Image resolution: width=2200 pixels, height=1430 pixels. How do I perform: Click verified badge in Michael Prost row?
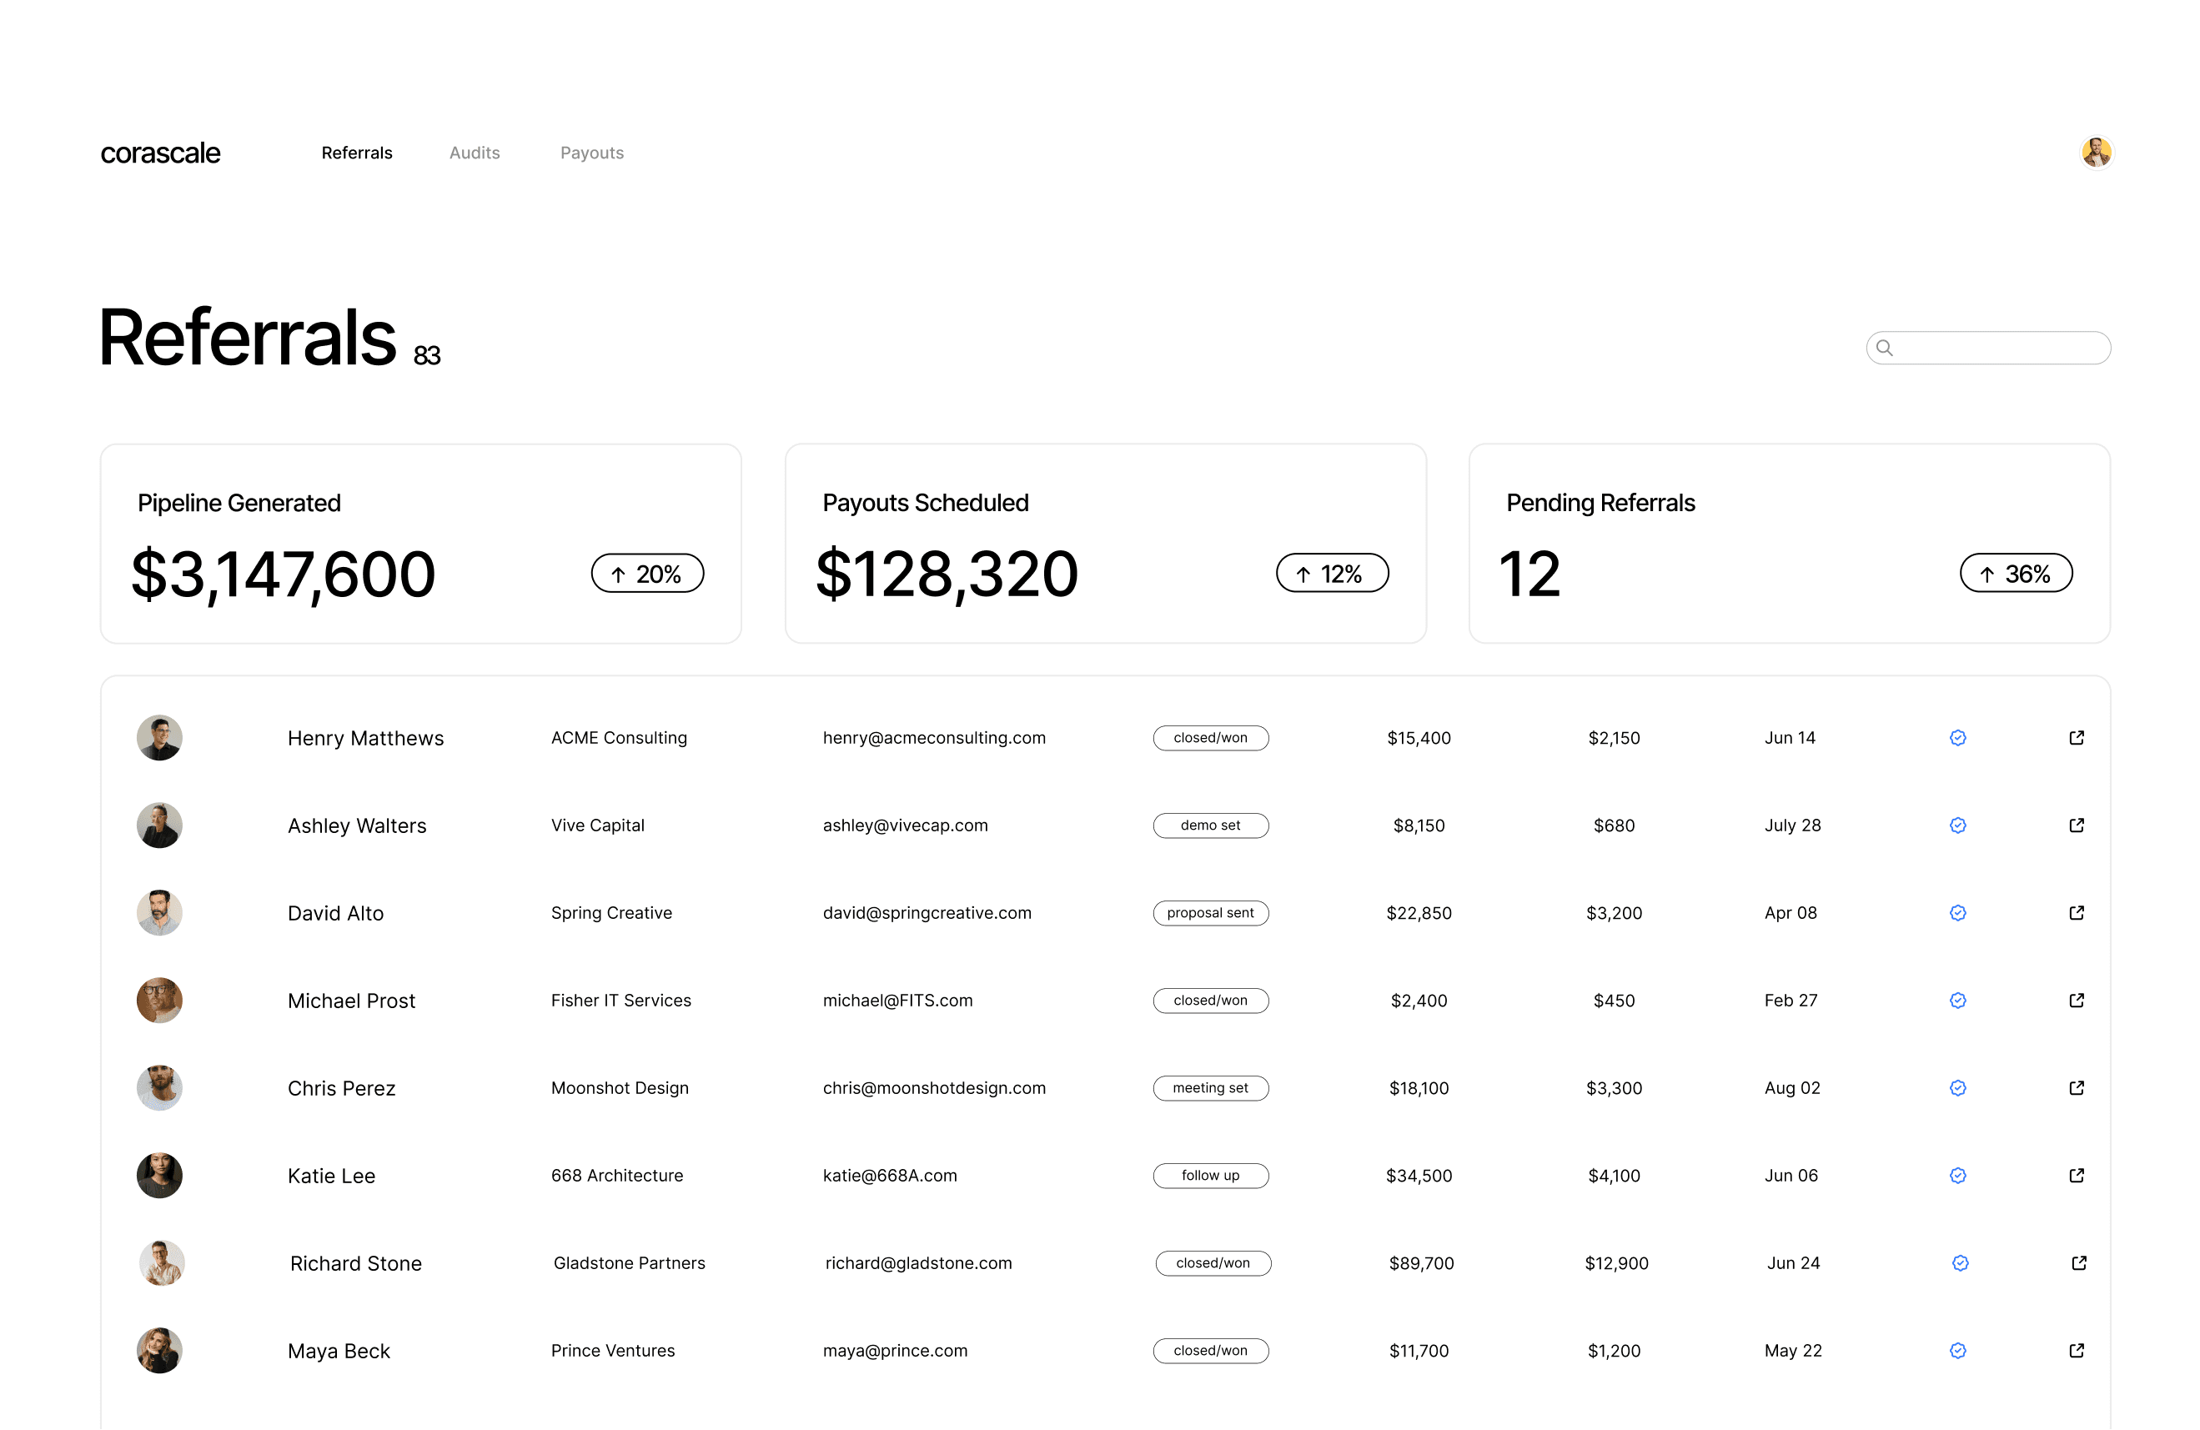click(x=1958, y=1001)
